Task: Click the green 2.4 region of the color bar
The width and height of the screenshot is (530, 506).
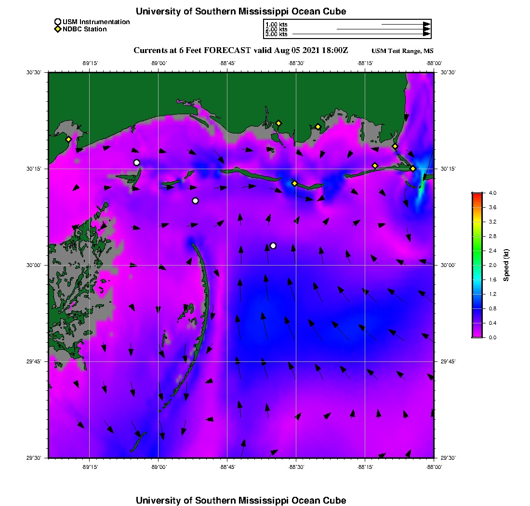Action: pos(477,251)
